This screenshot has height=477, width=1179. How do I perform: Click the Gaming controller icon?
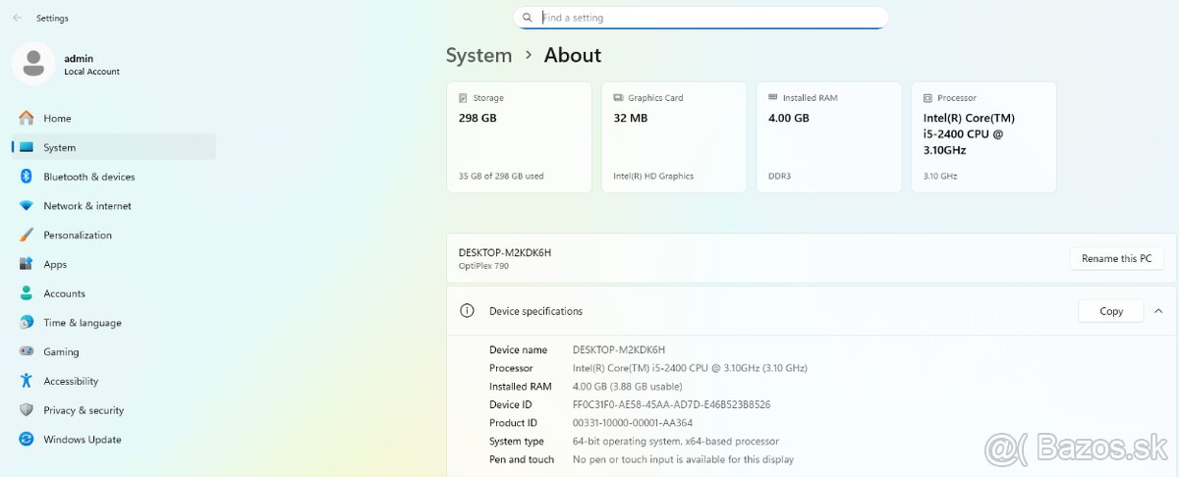pyautogui.click(x=27, y=351)
